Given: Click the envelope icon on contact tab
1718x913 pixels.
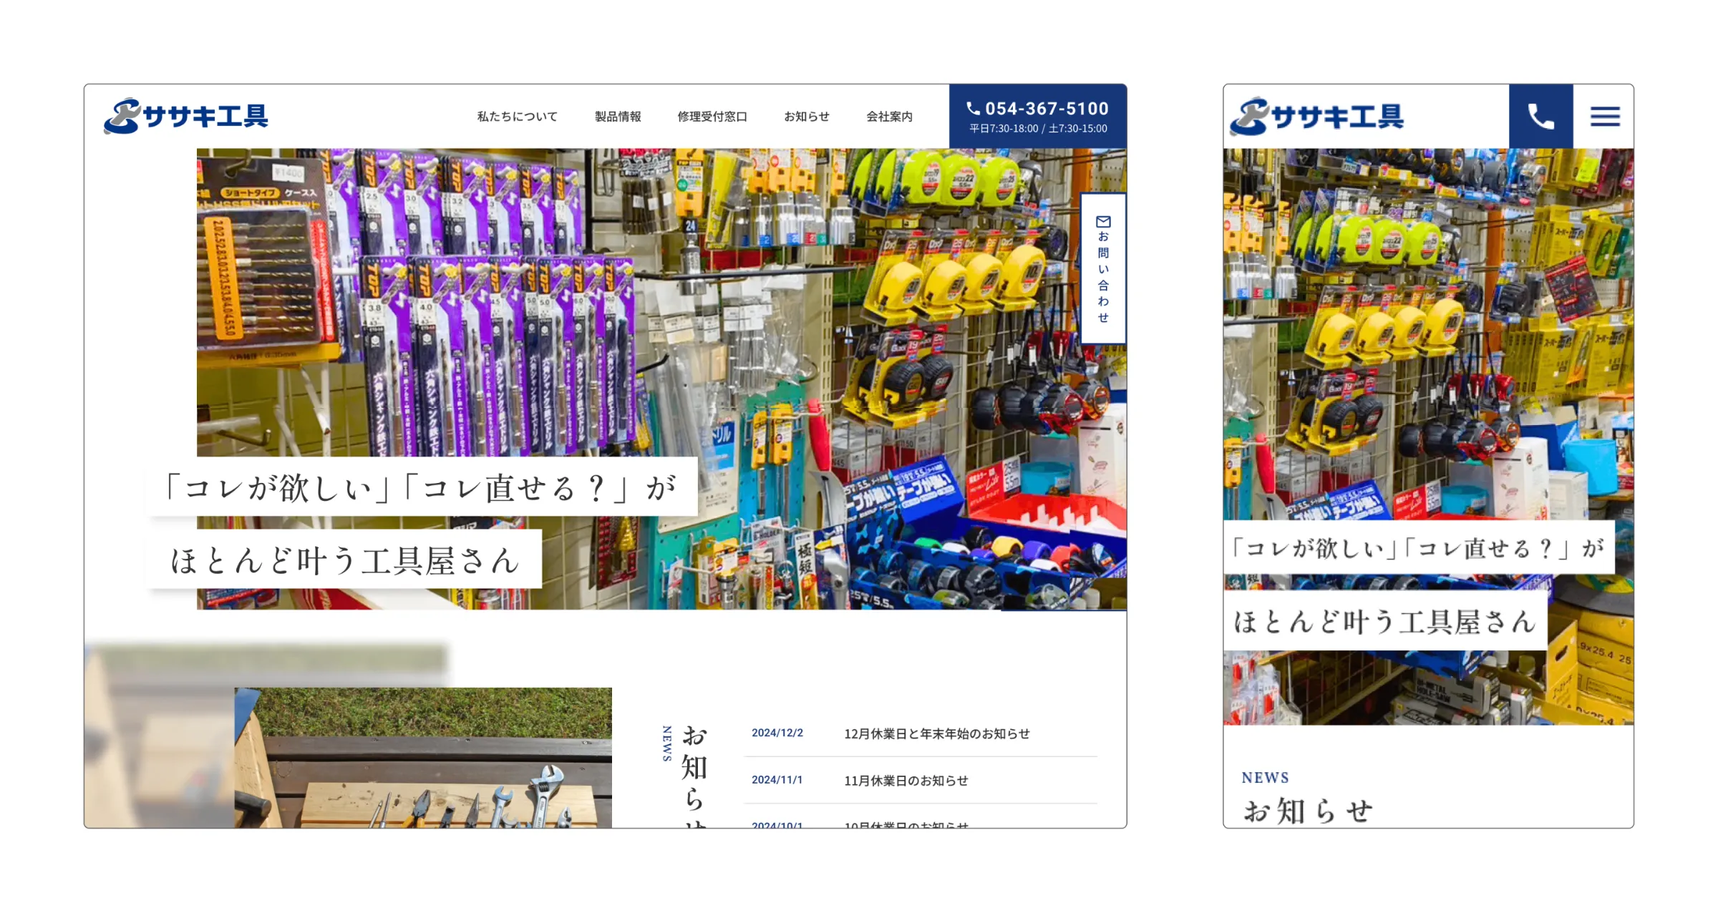Looking at the screenshot, I should click(x=1103, y=222).
